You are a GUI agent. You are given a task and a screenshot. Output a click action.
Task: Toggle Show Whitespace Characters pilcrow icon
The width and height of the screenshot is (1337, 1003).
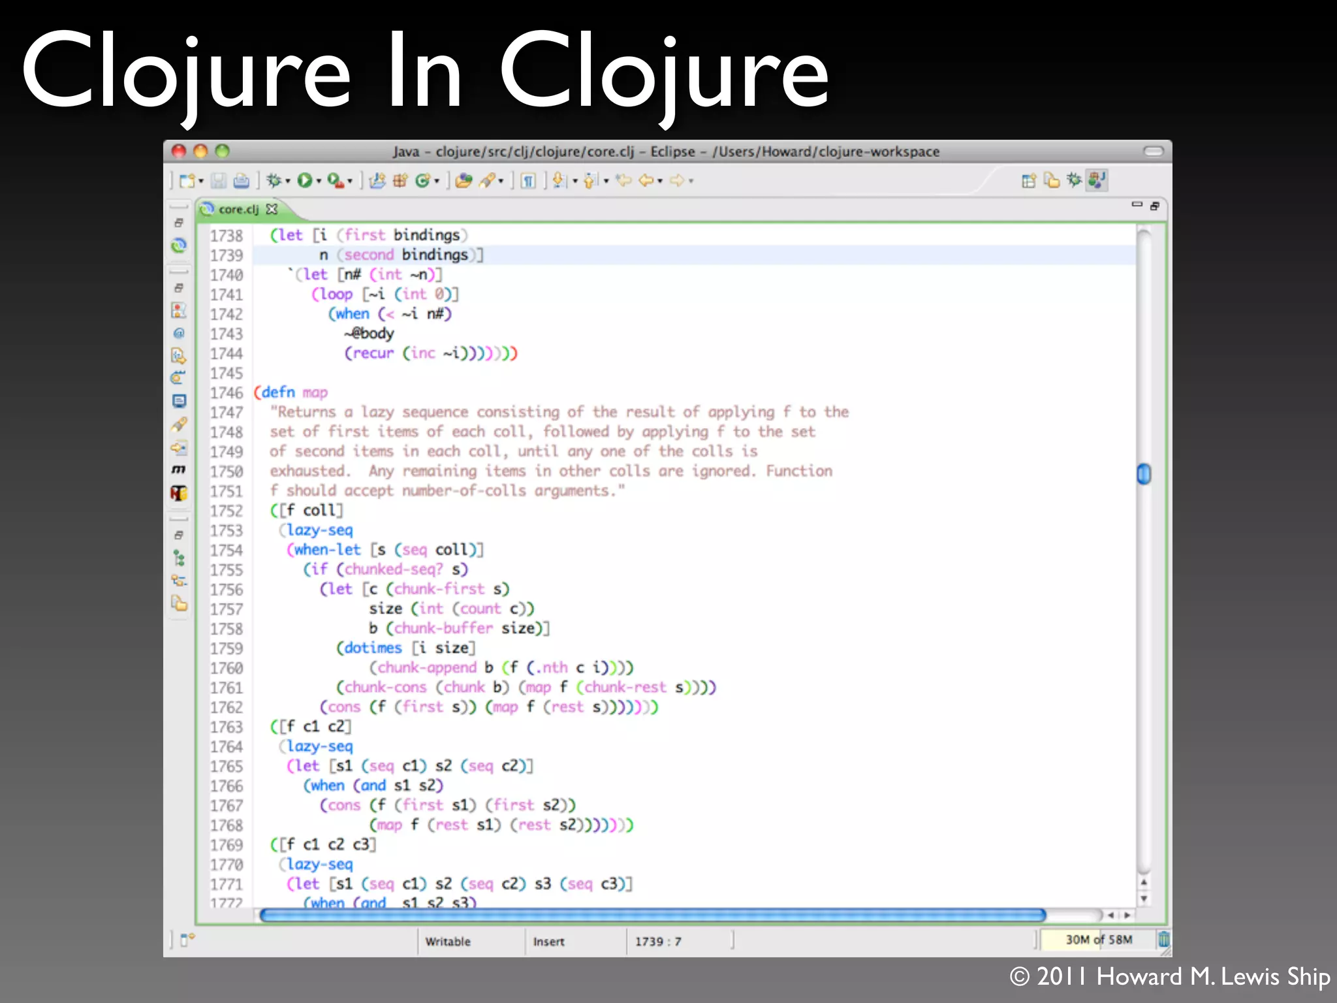[x=528, y=181]
